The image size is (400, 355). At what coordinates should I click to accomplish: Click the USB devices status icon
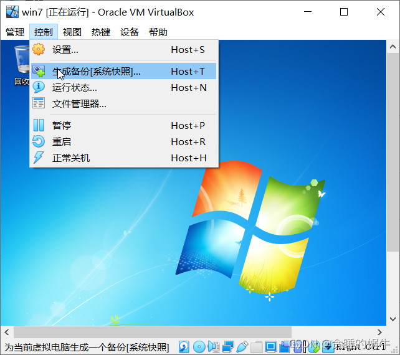pyautogui.click(x=242, y=346)
